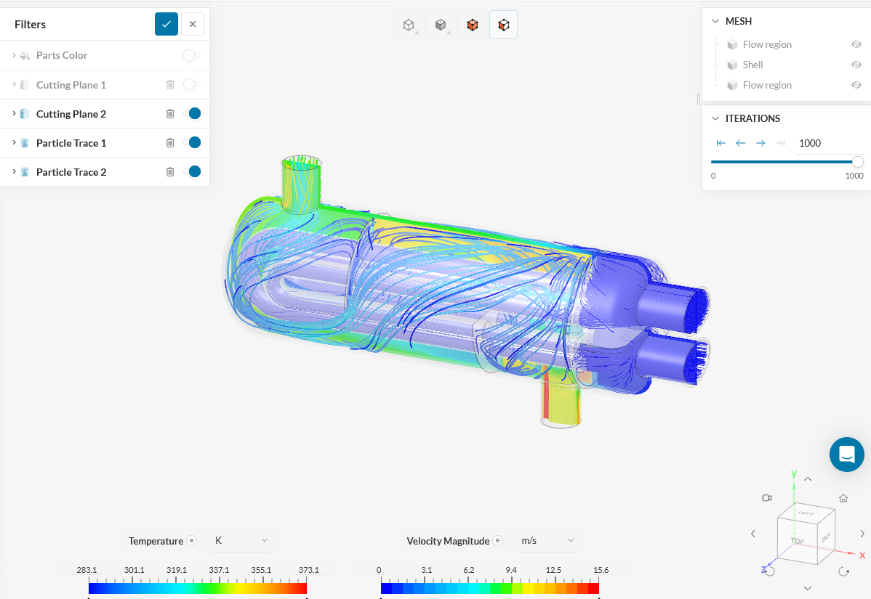Open the velocity unit m/s dropdown
This screenshot has height=599, width=871.
tap(547, 541)
